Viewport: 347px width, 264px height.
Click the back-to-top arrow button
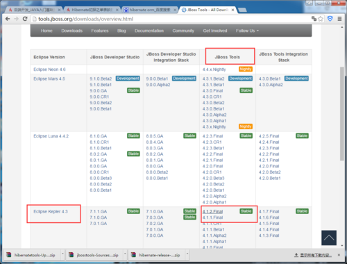329,238
